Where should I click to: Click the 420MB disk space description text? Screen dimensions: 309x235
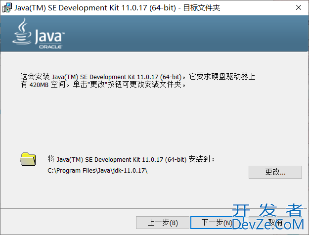click(x=138, y=81)
